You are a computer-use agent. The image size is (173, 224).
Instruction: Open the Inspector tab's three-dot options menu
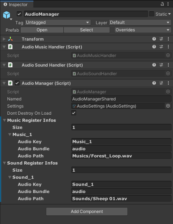[x=168, y=4]
